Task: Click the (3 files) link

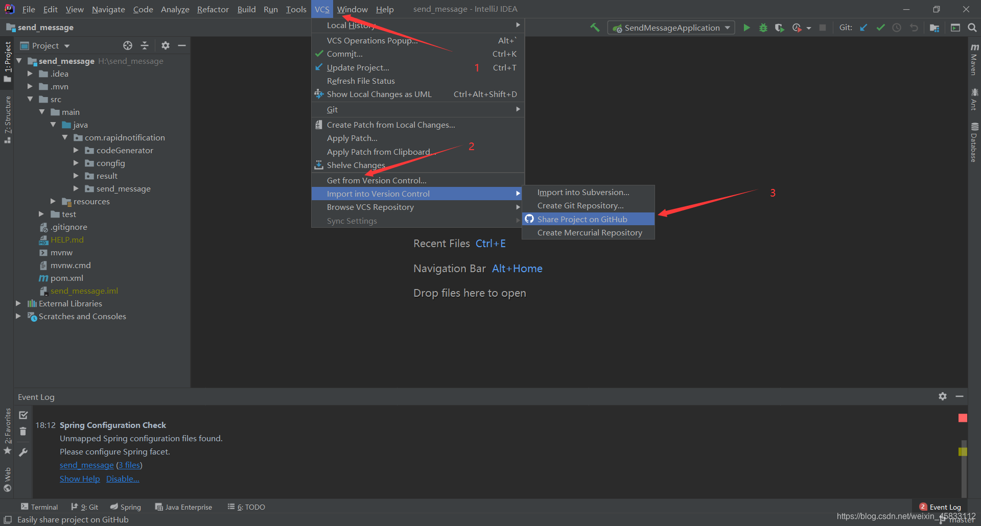Action: 129,465
